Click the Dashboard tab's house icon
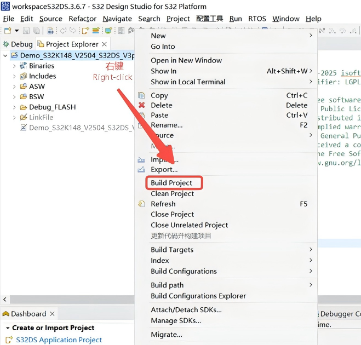The height and width of the screenshot is (345, 361). pyautogui.click(x=6, y=314)
